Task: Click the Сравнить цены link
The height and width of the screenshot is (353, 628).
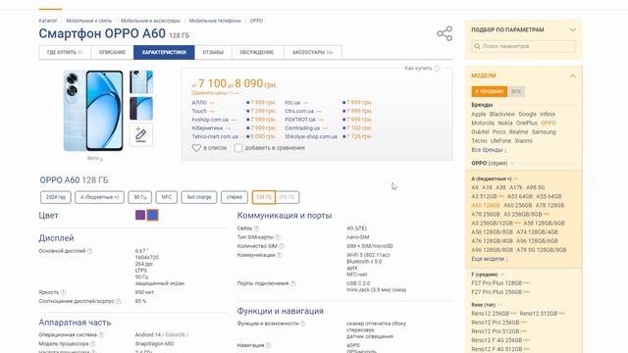Action: point(215,93)
